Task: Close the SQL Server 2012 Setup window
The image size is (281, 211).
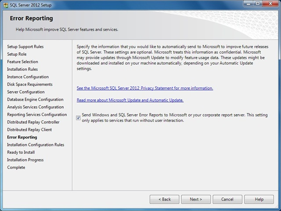Action: (270, 4)
